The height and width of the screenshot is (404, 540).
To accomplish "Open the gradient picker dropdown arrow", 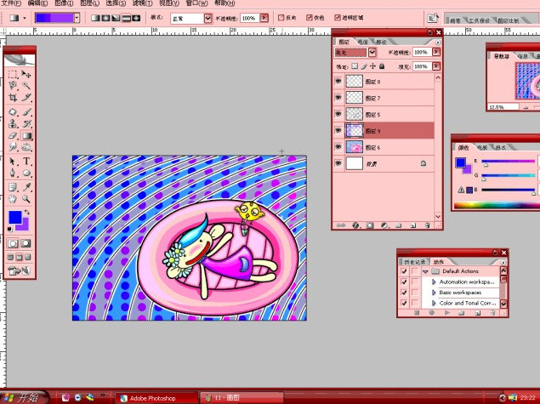I will [x=77, y=18].
